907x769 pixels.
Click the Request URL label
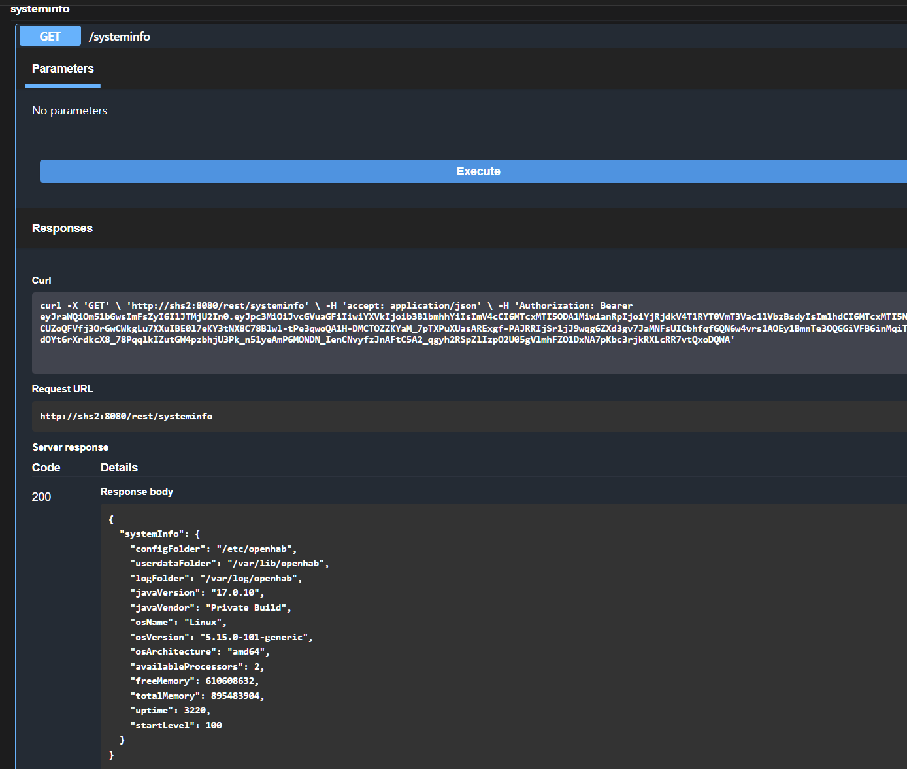(62, 389)
